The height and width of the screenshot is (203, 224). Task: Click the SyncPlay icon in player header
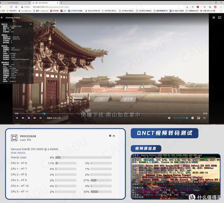coord(214,17)
